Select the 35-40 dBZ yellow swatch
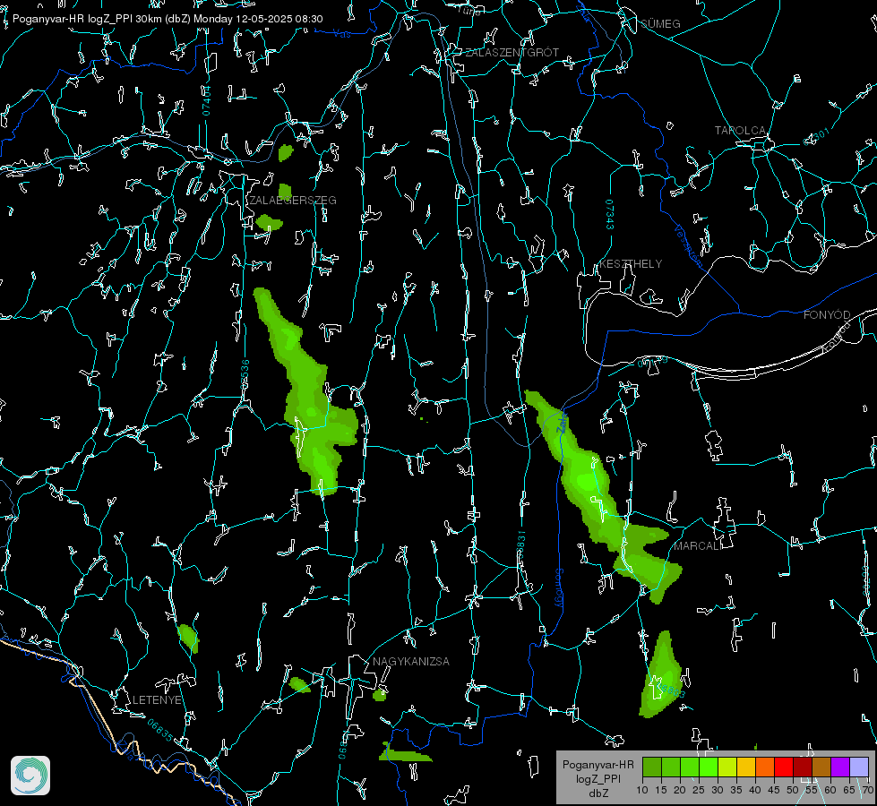Image resolution: width=877 pixels, height=806 pixels. pyautogui.click(x=746, y=767)
